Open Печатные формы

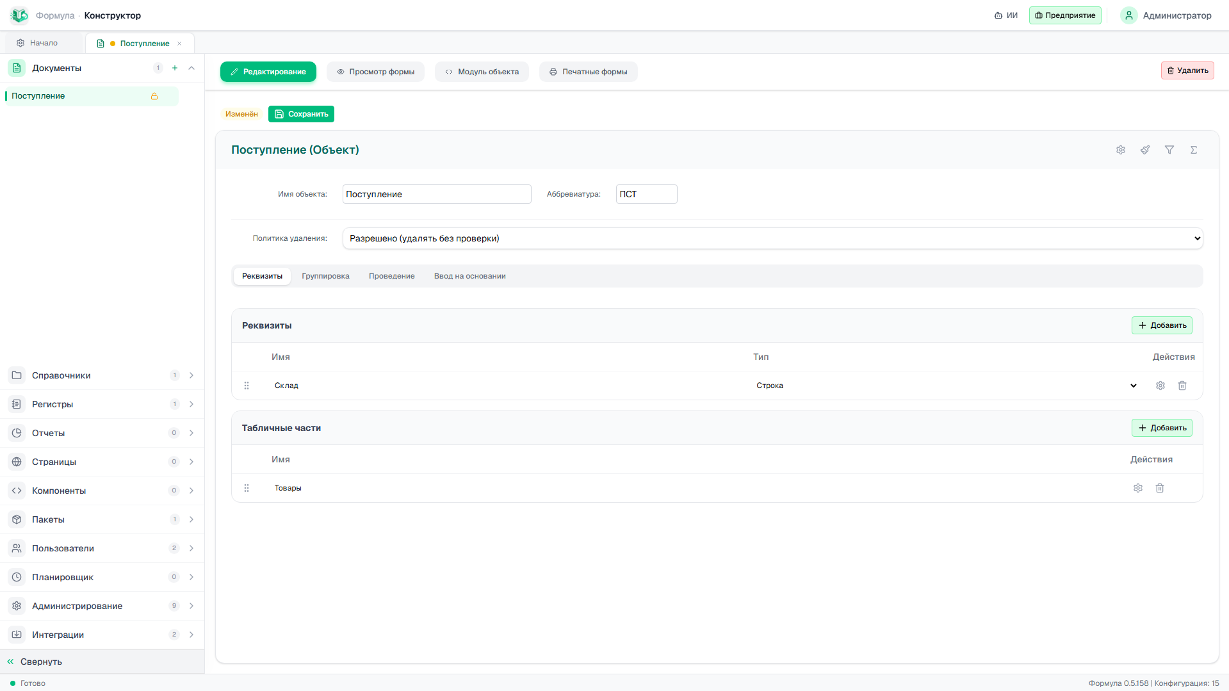tap(588, 72)
